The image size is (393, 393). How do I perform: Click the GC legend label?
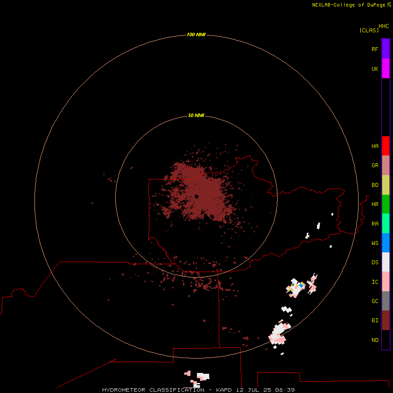(375, 301)
